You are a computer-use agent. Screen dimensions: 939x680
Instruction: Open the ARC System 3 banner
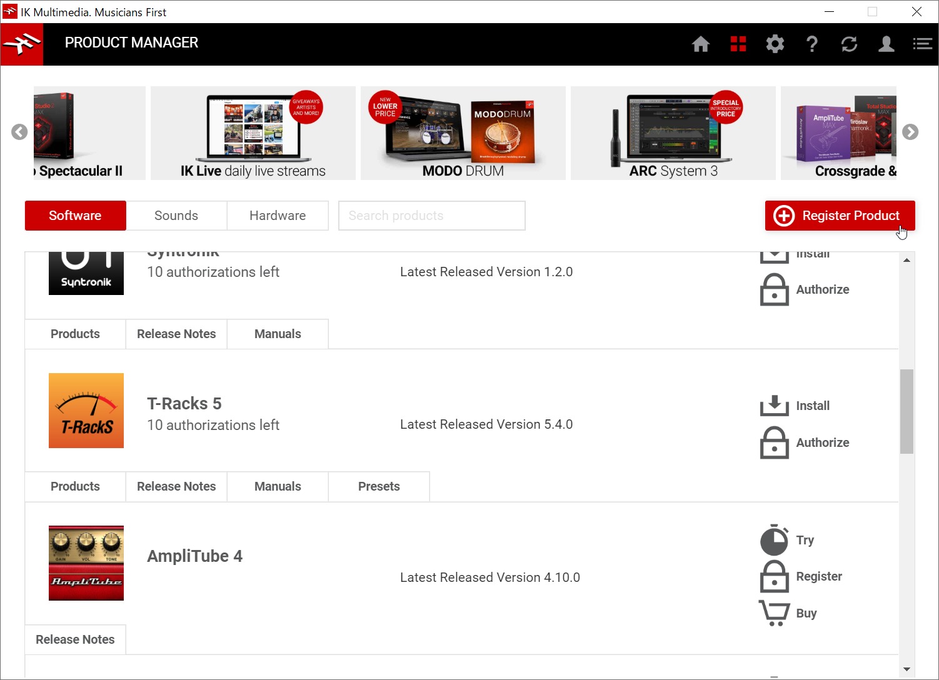(x=673, y=133)
